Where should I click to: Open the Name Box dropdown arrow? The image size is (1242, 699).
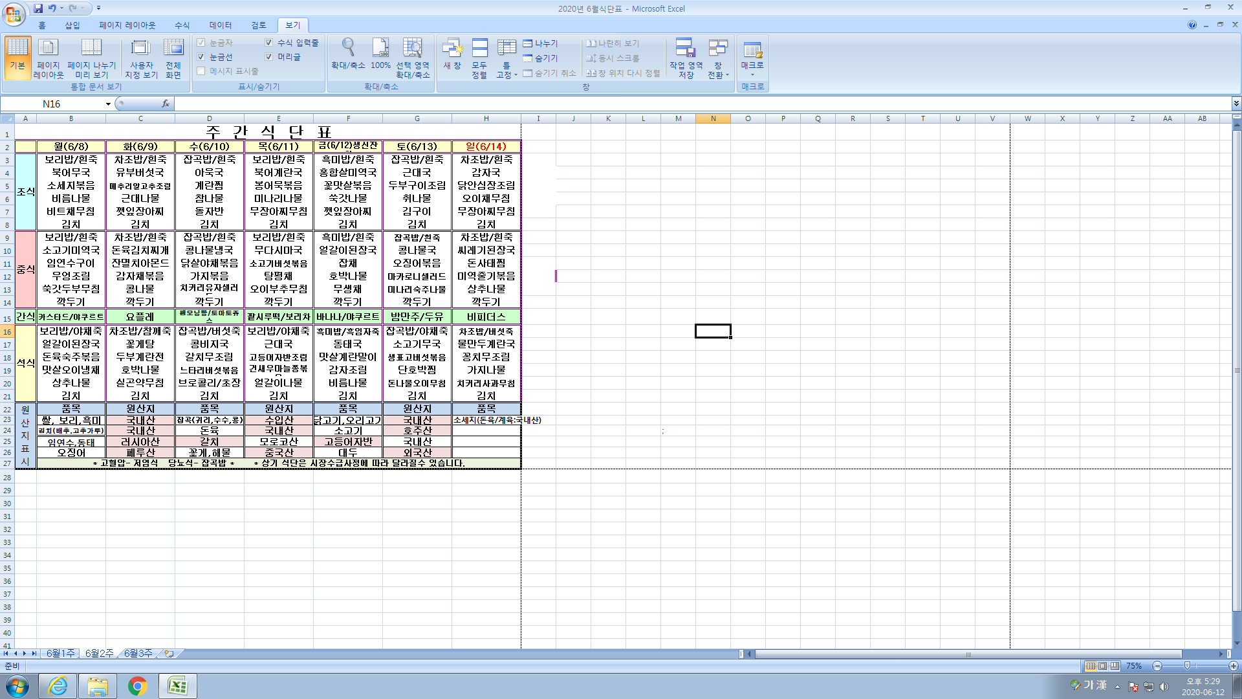point(108,104)
